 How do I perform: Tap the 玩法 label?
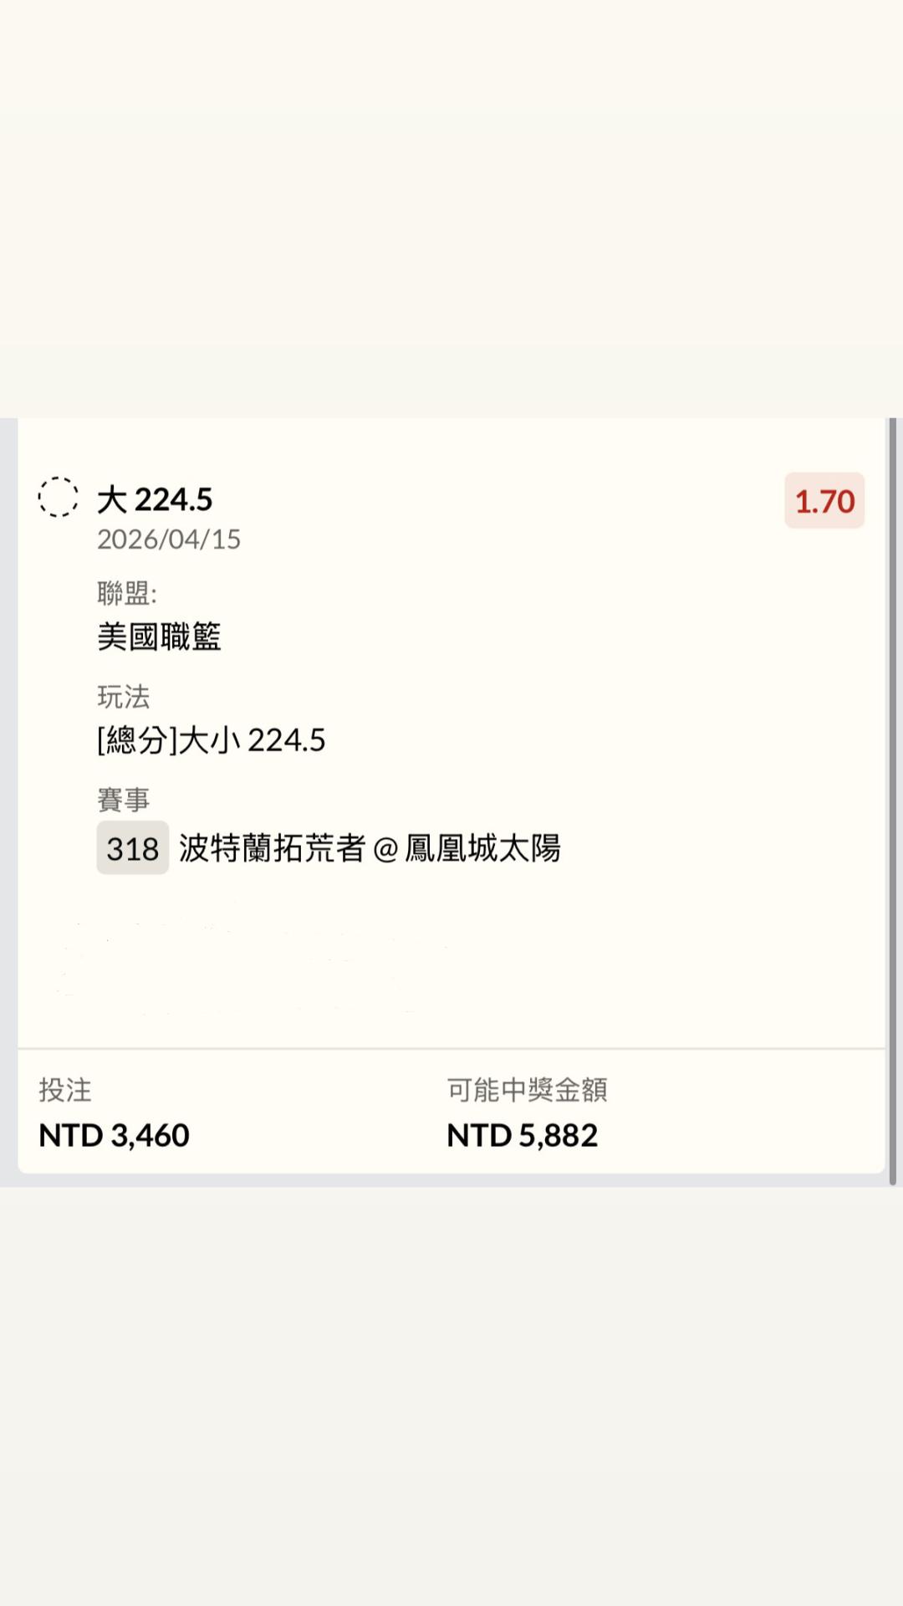tap(124, 696)
